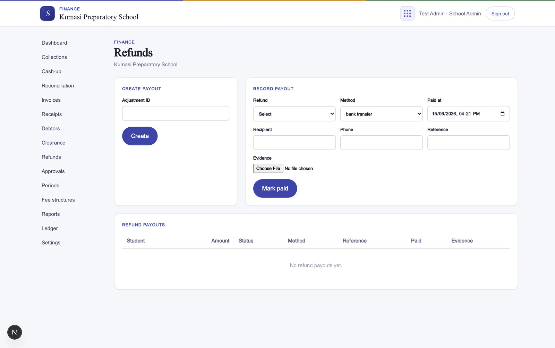555x348 pixels.
Task: Open the Ledger page
Action: tap(50, 228)
